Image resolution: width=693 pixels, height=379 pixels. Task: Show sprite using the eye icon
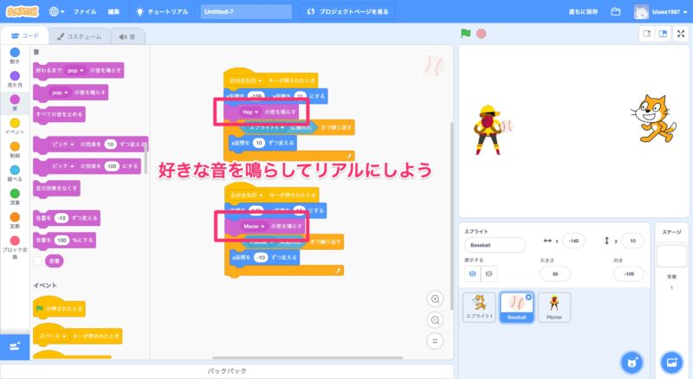[474, 273]
